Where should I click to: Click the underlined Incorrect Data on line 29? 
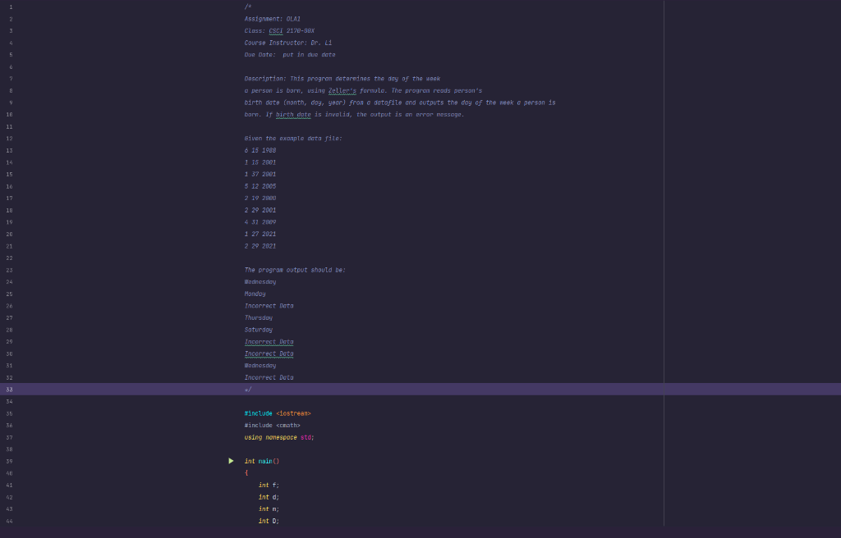(x=269, y=341)
